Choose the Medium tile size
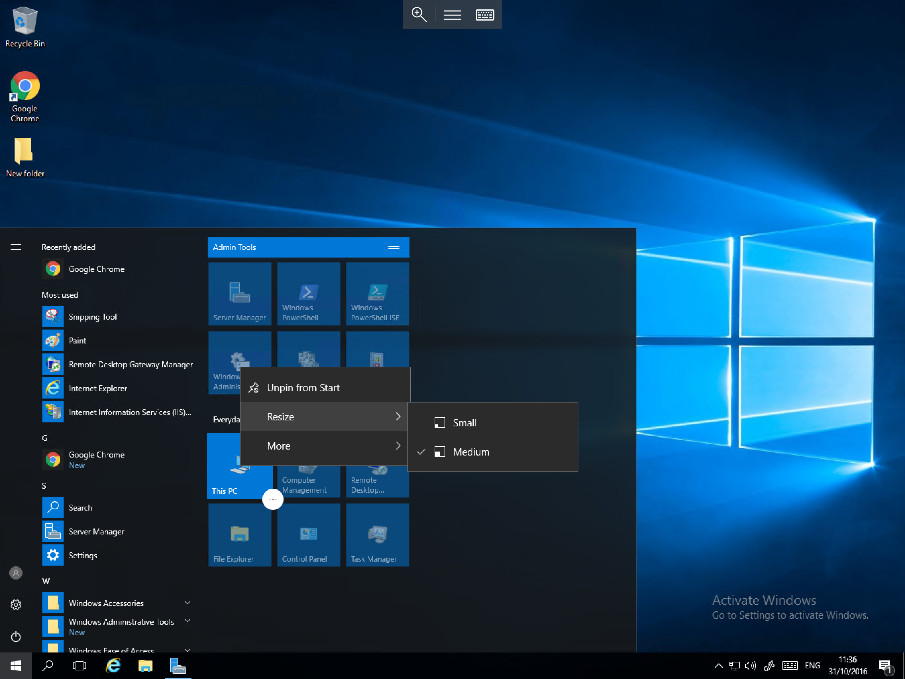 click(493, 452)
